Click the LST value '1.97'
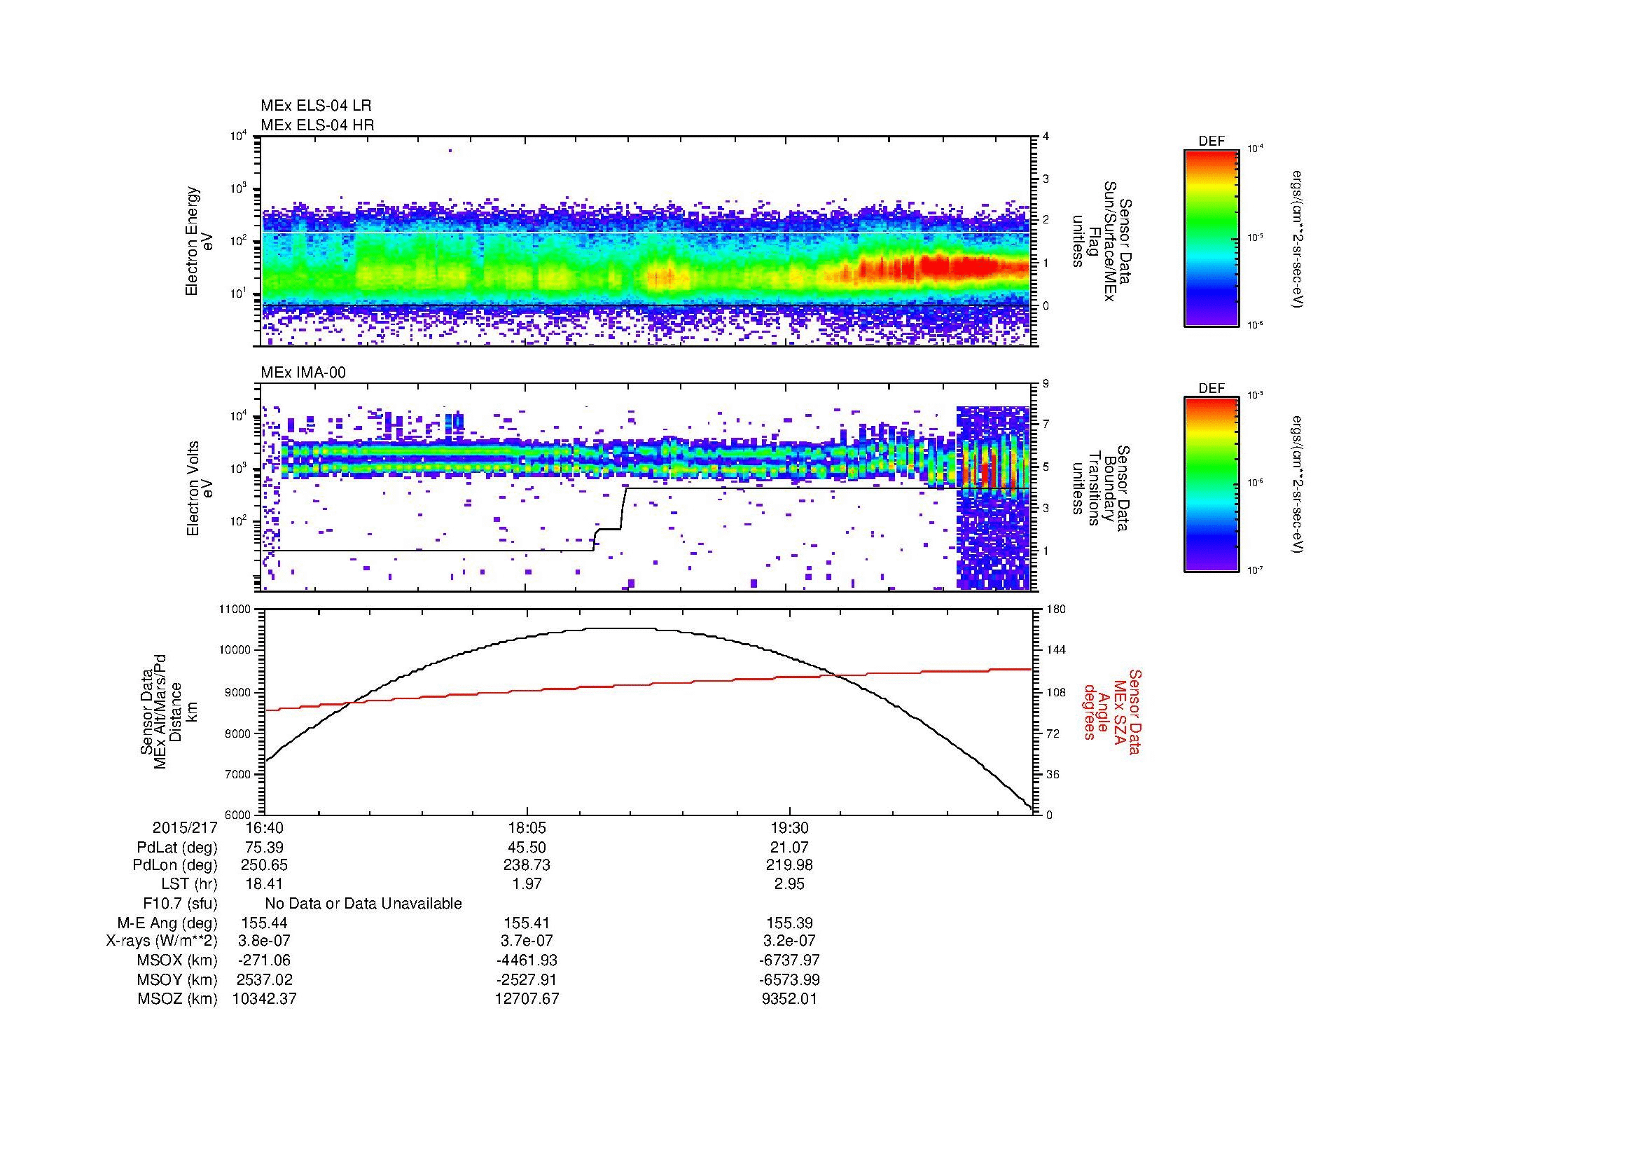This screenshot has height=1158, width=1638. pos(527,884)
